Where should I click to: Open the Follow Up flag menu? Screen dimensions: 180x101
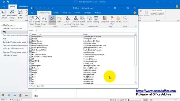[x=112, y=20]
